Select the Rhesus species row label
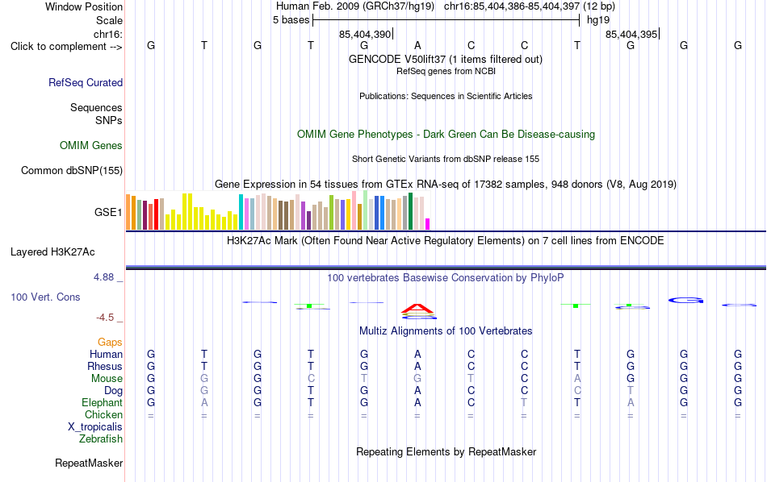 click(x=105, y=366)
